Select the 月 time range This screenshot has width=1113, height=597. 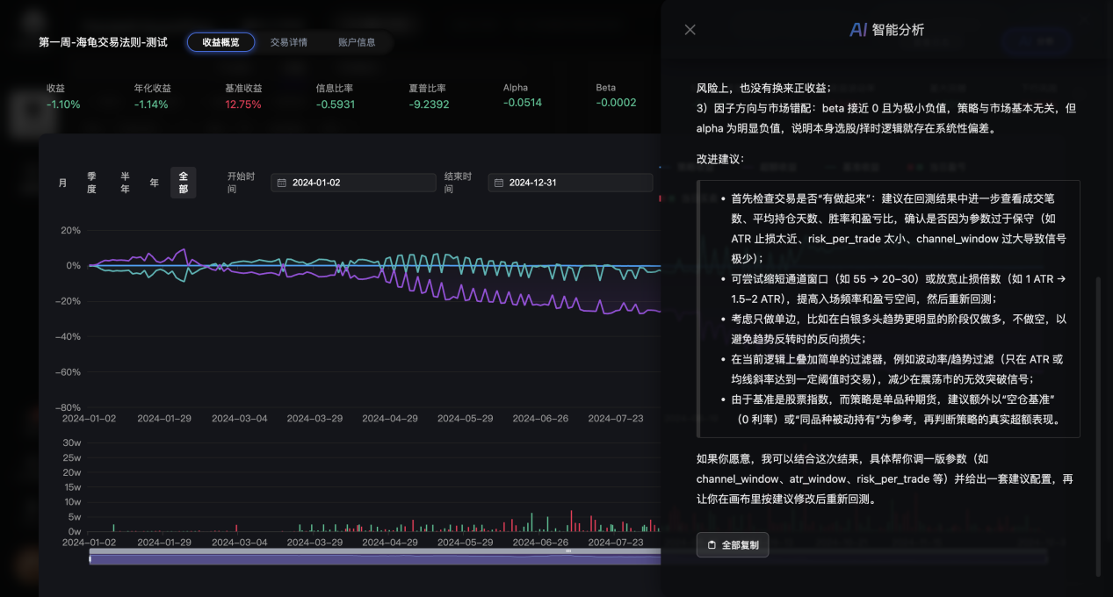[x=62, y=183]
